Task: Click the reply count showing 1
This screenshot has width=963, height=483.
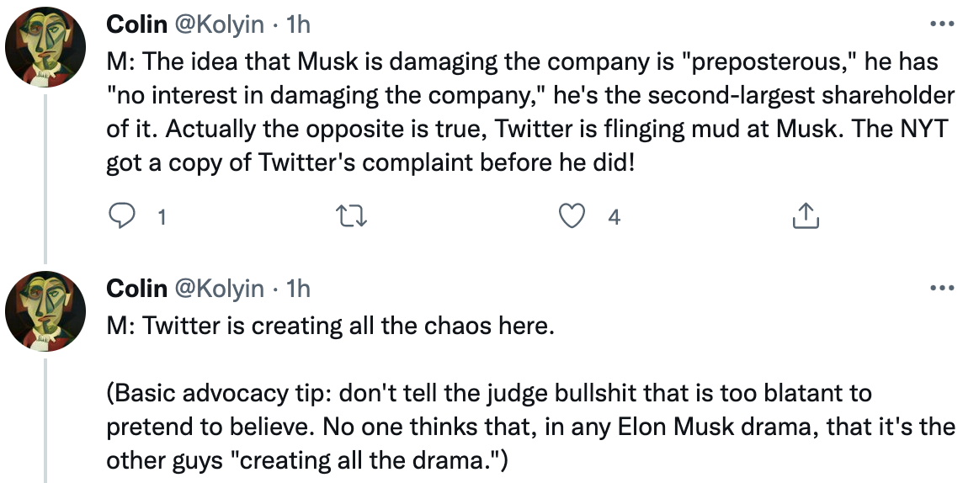Action: click(162, 216)
